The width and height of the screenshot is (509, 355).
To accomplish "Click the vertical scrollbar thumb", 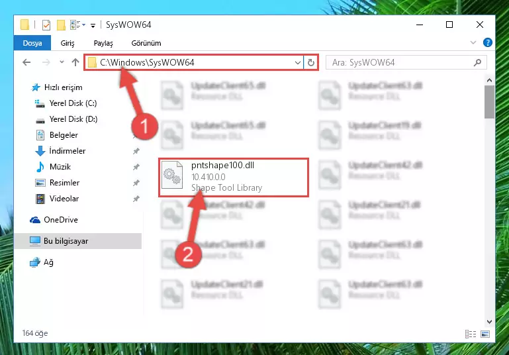I will tap(490, 102).
